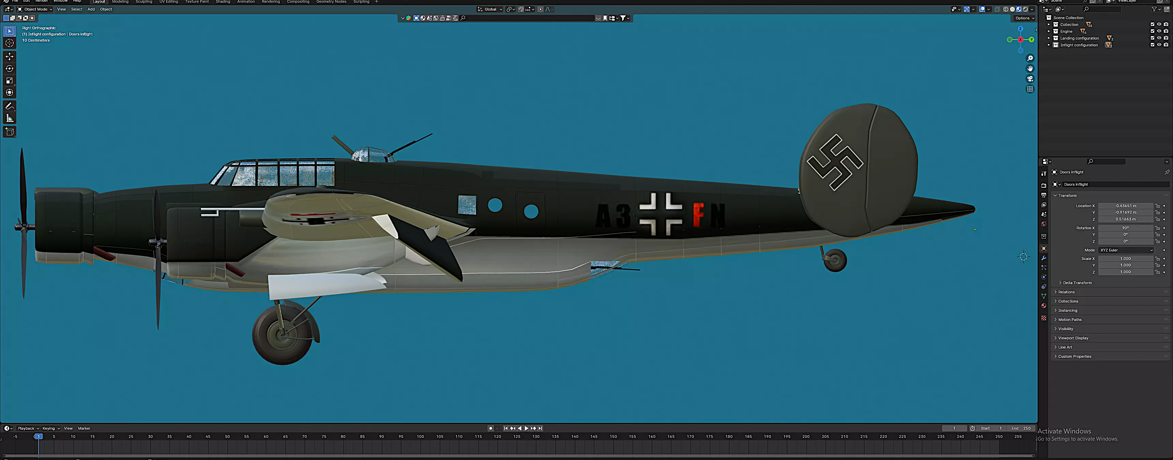Select the Transform tool

pyautogui.click(x=10, y=92)
